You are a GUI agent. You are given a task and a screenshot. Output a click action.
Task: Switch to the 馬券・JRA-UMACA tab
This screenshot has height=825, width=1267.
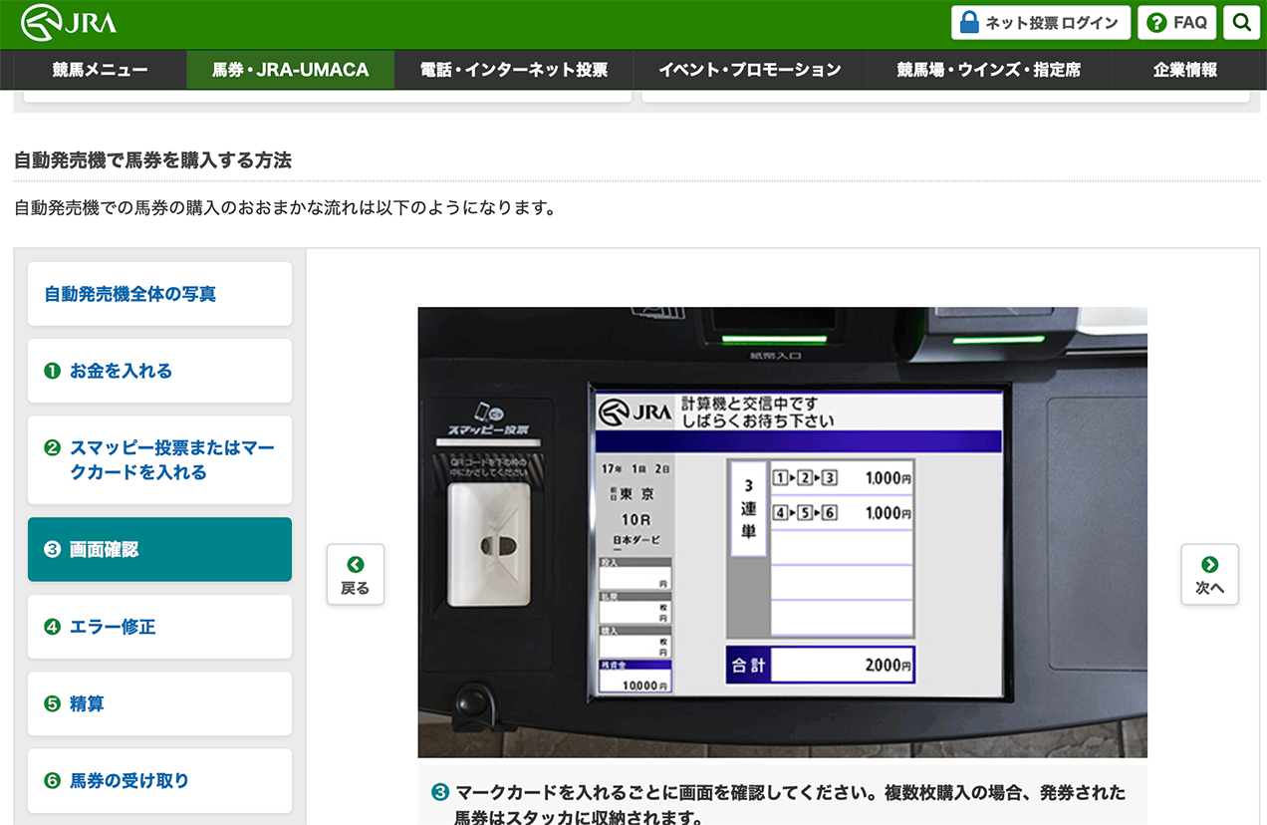point(290,70)
